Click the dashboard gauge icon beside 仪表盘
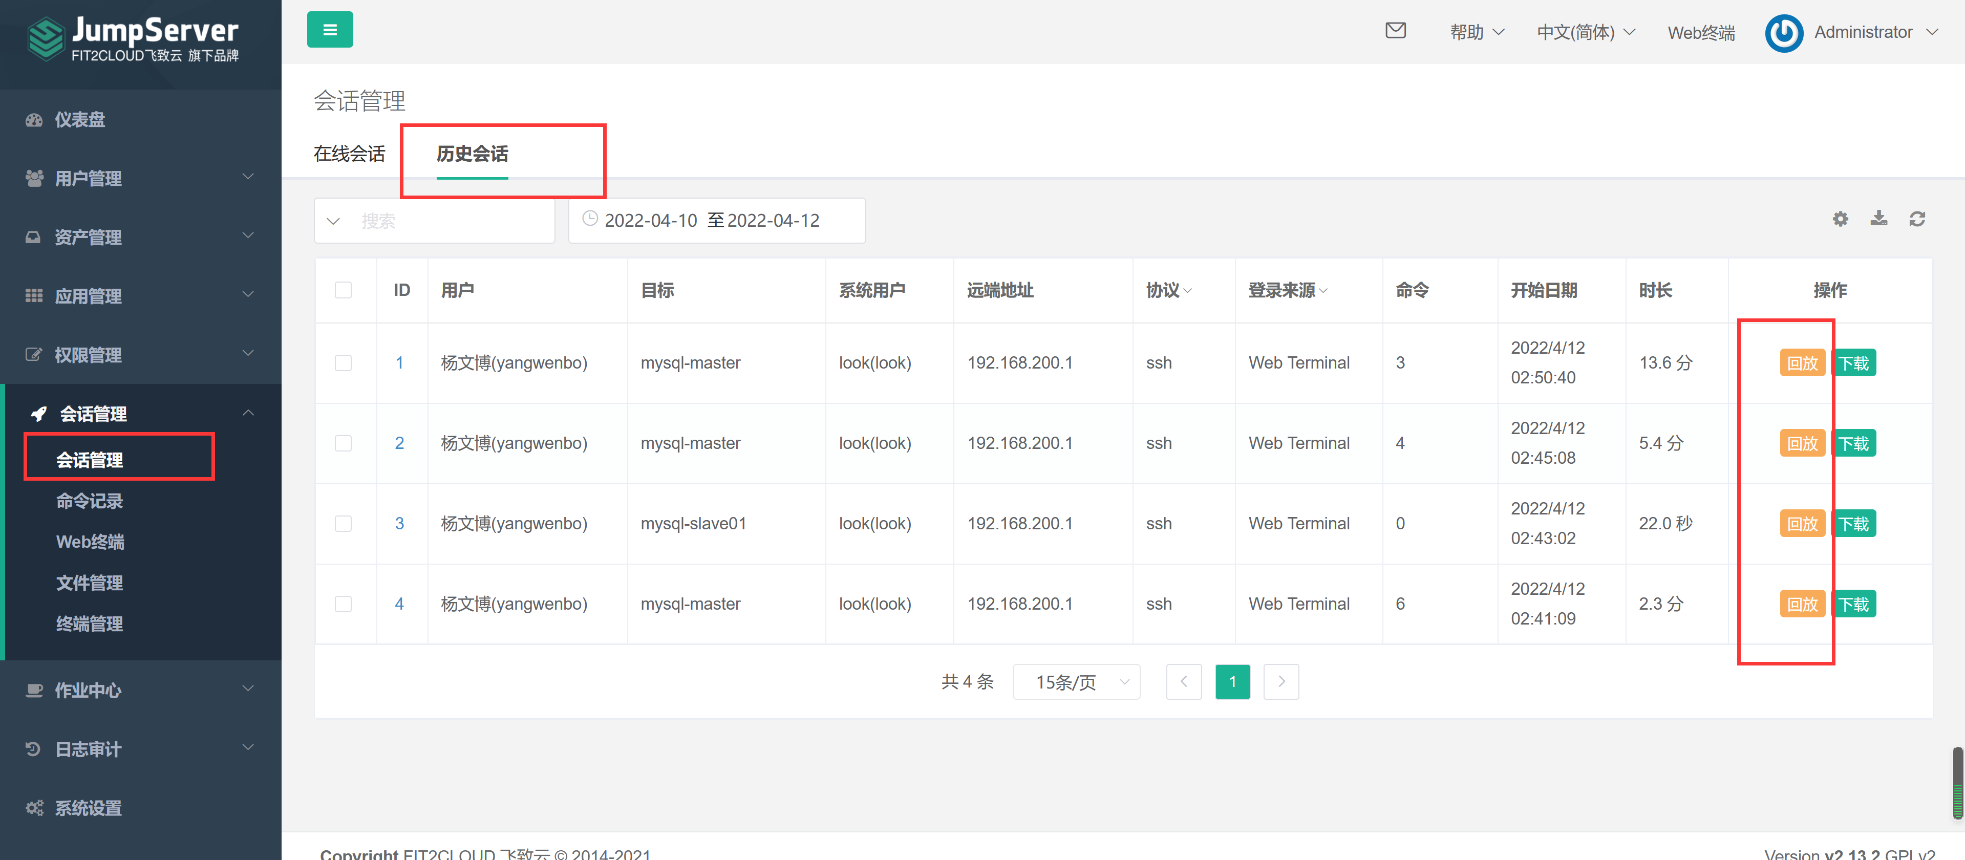This screenshot has height=860, width=1965. click(x=34, y=120)
